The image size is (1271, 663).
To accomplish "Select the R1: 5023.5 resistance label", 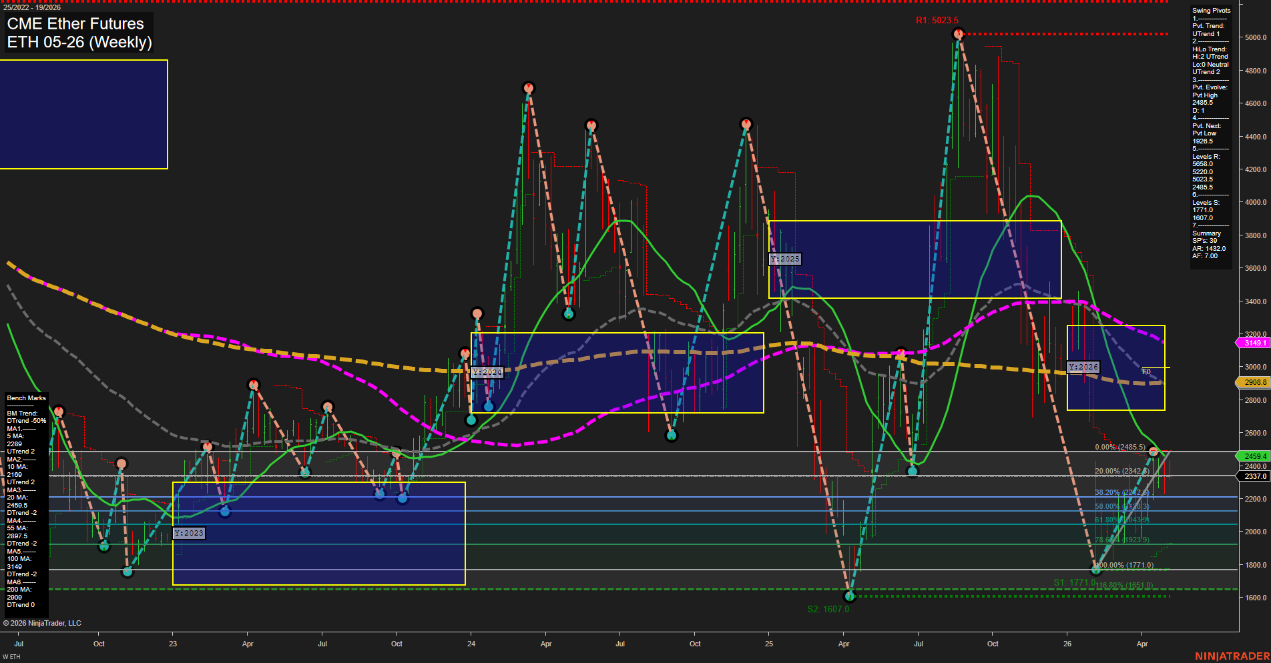I will coord(937,20).
